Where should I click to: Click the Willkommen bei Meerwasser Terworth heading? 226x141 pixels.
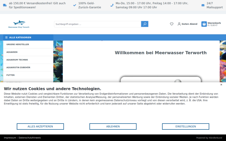[x=160, y=53]
